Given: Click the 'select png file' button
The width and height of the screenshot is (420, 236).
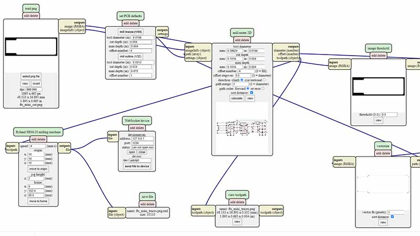Looking at the screenshot, I should 31,77.
